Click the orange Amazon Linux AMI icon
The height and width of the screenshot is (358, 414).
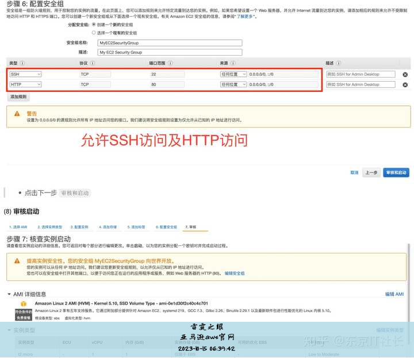point(24,303)
